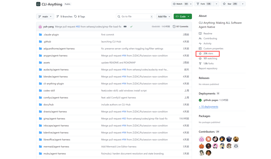Click the first contributor avatar
271x159 pixels.
201,139
